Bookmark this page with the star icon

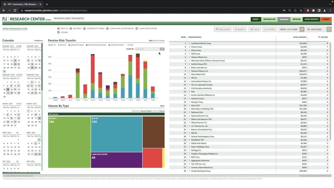pos(301,10)
